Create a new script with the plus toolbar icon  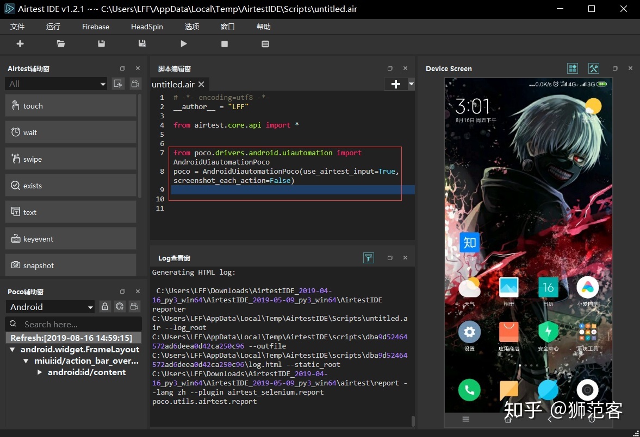click(x=20, y=43)
